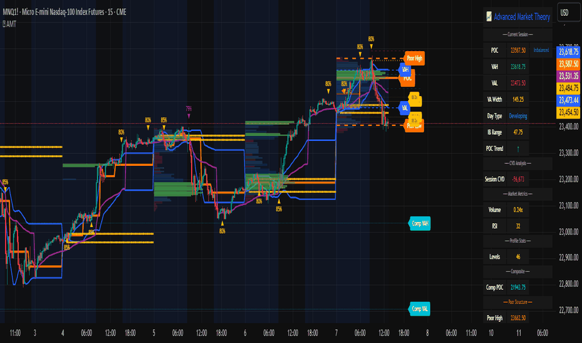This screenshot has height=343, width=582.
Task: Click the Poor High value 23662.50 in panel
Action: (518, 318)
